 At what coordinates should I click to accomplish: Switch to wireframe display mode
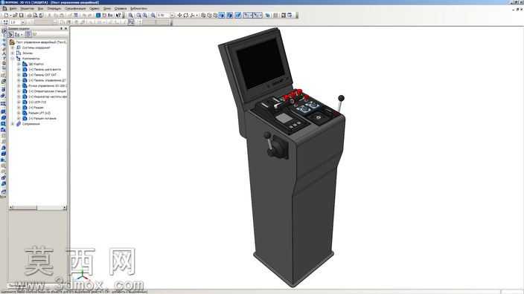pos(203,16)
